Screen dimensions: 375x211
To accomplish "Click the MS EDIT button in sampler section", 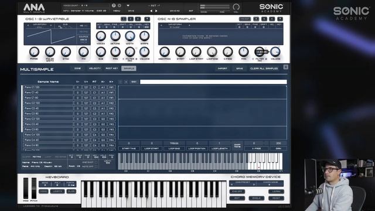I will pos(245,19).
